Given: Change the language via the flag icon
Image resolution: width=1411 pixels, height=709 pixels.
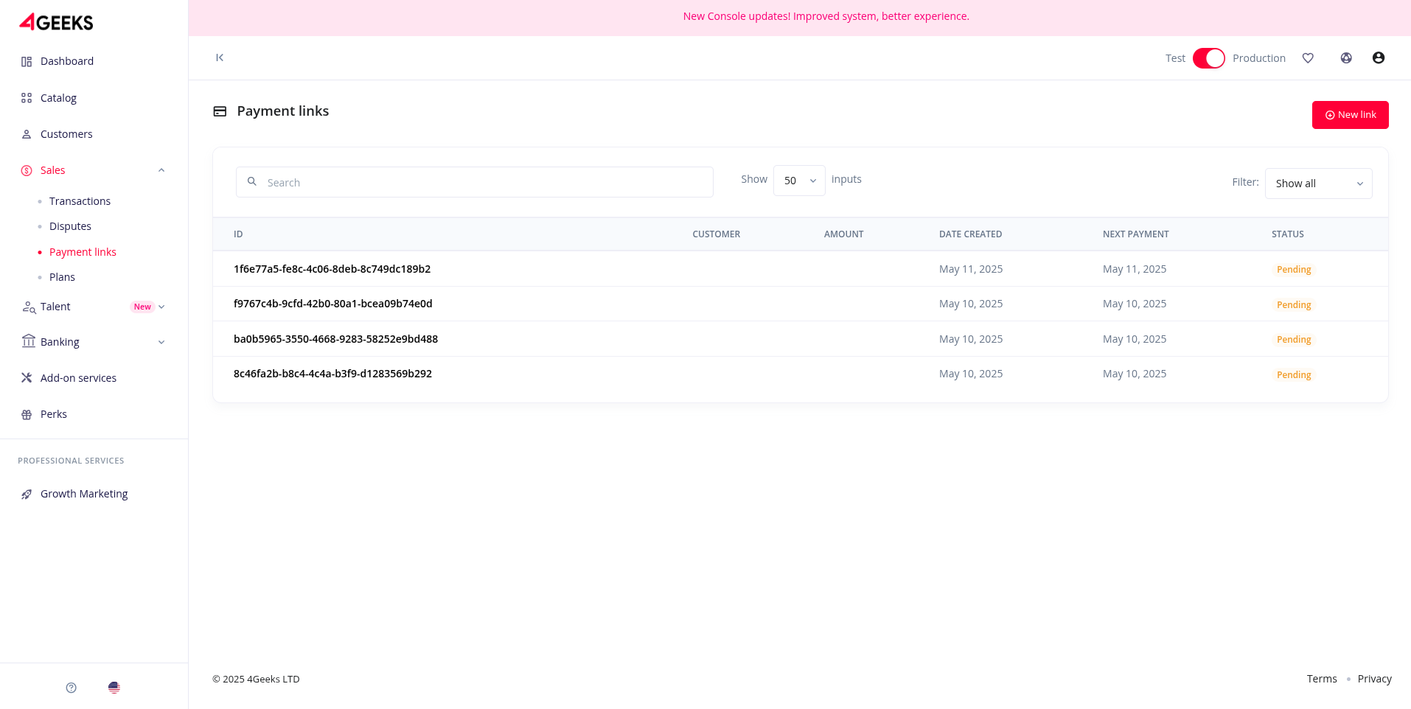Looking at the screenshot, I should pos(114,687).
